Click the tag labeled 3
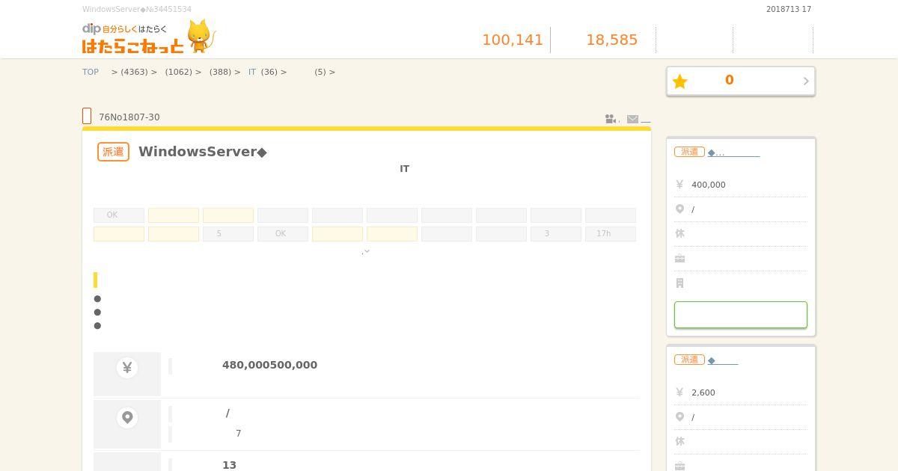The image size is (898, 471). (x=556, y=234)
